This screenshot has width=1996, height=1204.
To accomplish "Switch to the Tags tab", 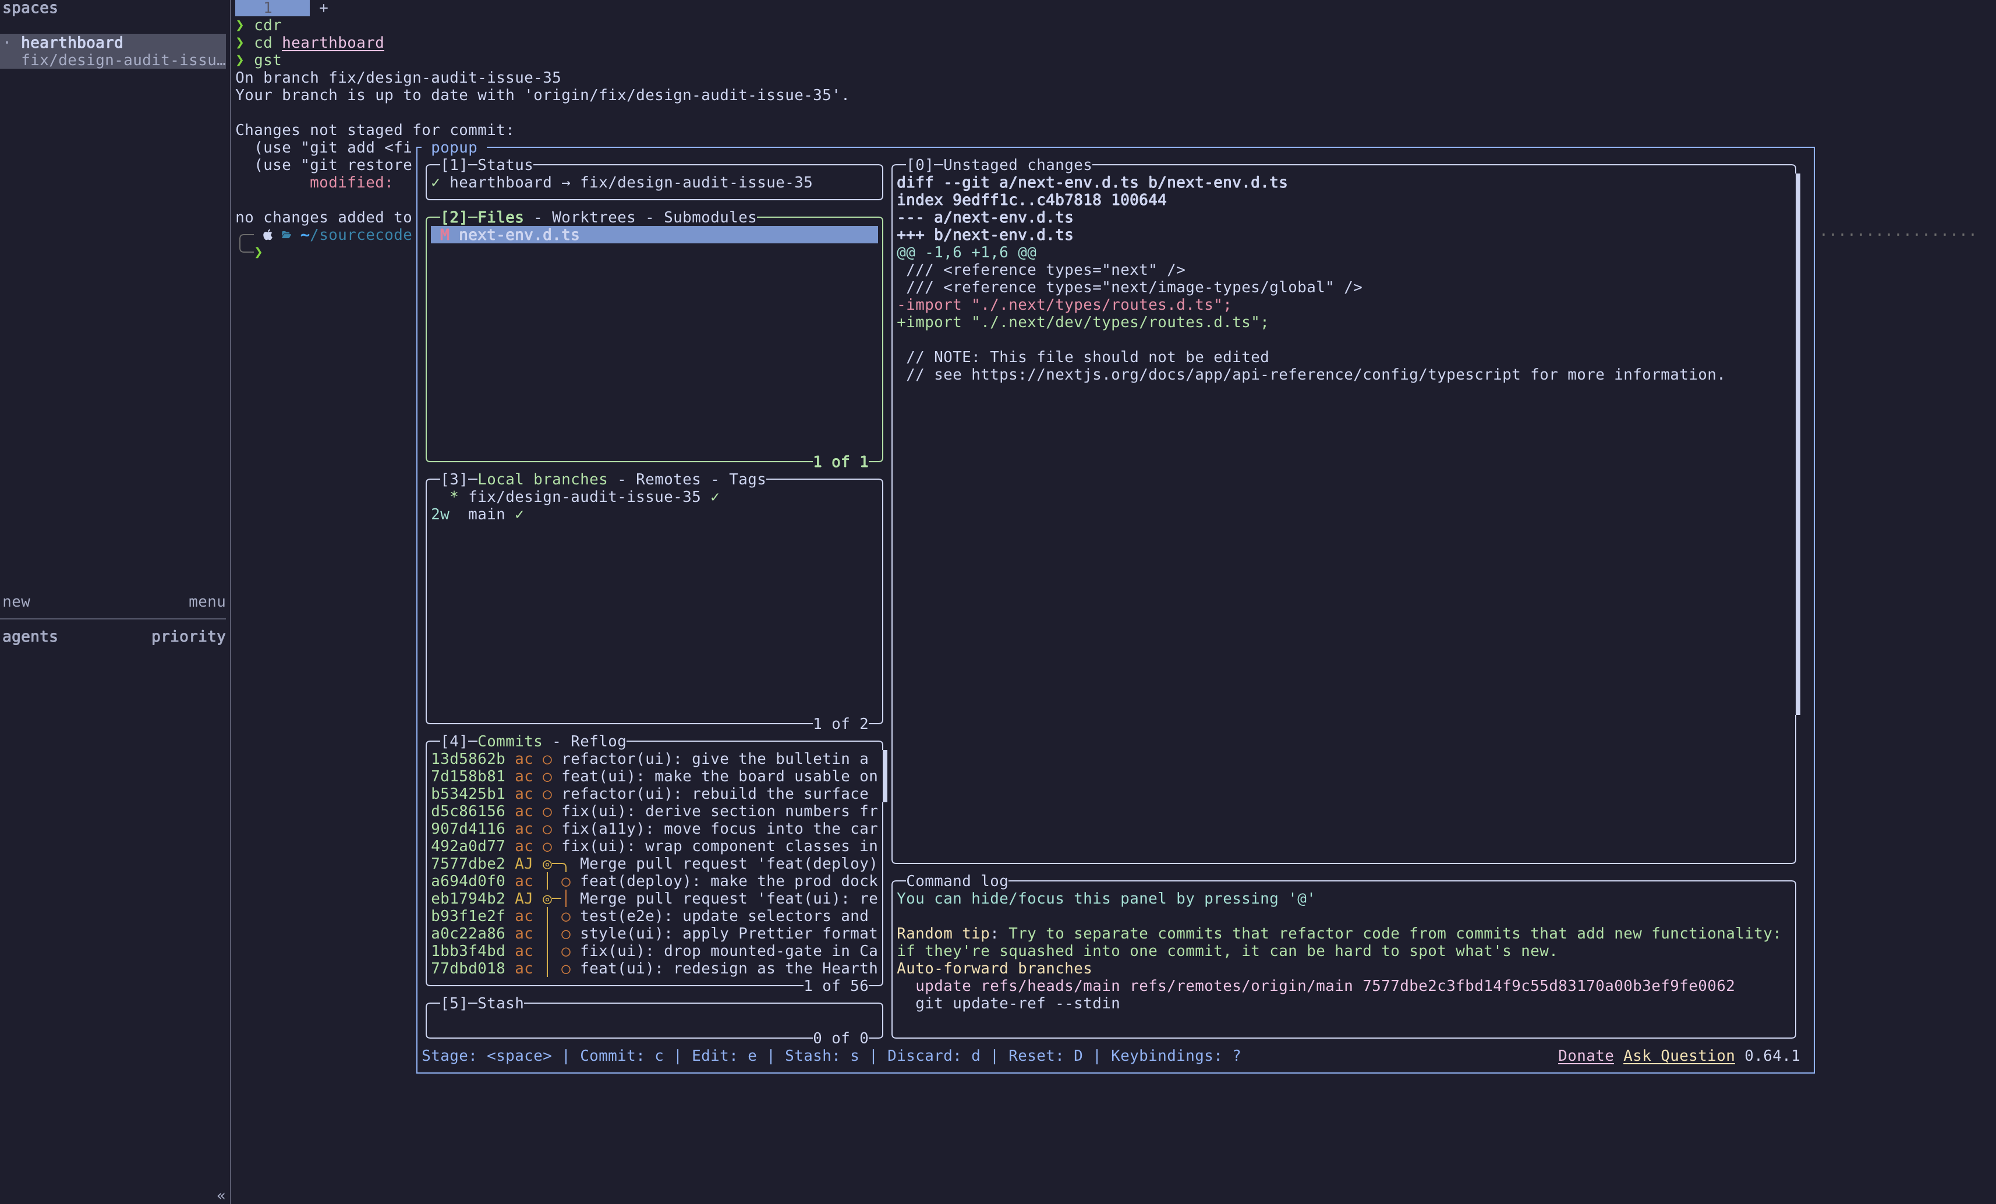I will (747, 480).
